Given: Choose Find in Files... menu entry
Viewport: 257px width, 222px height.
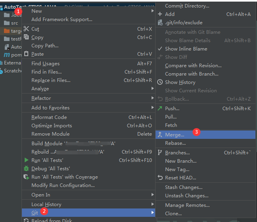Looking at the screenshot, I should [47, 72].
